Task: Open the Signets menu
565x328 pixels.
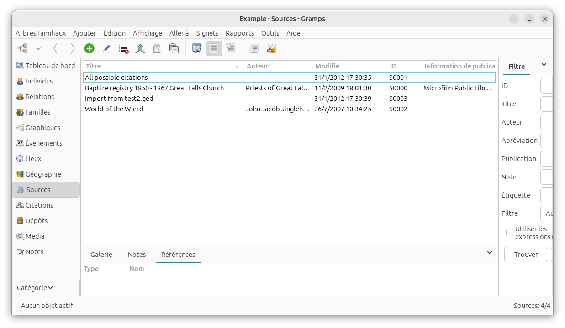Action: point(207,33)
